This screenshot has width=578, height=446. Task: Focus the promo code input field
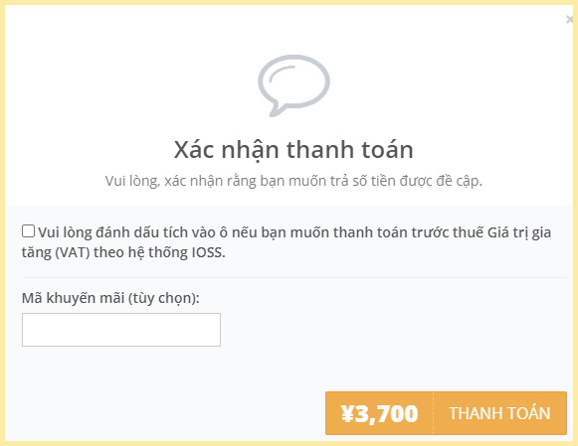(121, 330)
